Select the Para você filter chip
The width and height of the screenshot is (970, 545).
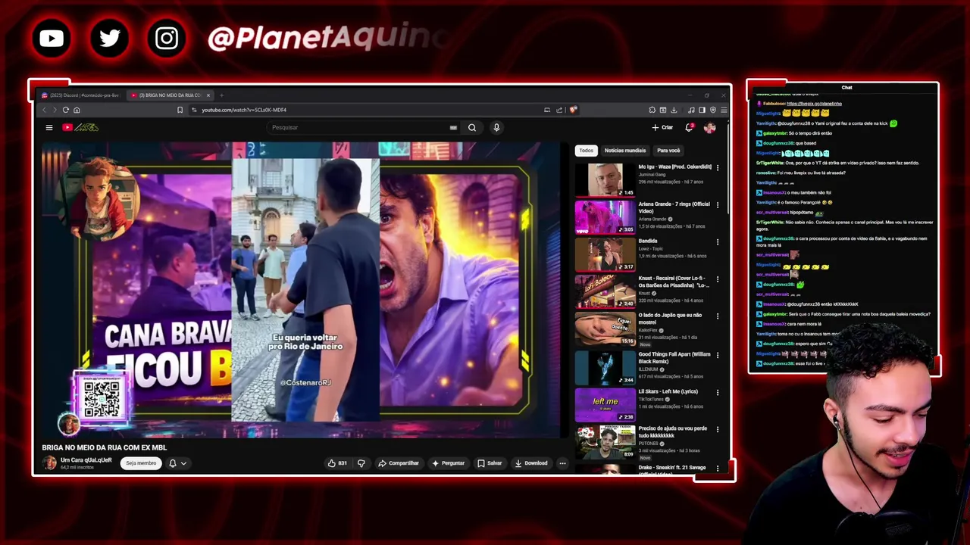coord(668,151)
